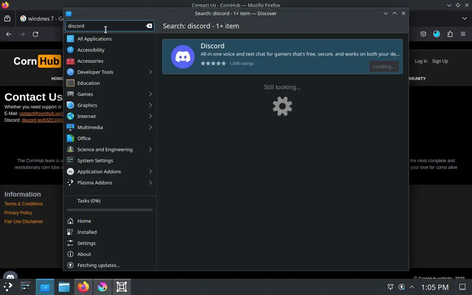This screenshot has width=472, height=295.
Task: Open the Discord search result card
Action: click(282, 57)
